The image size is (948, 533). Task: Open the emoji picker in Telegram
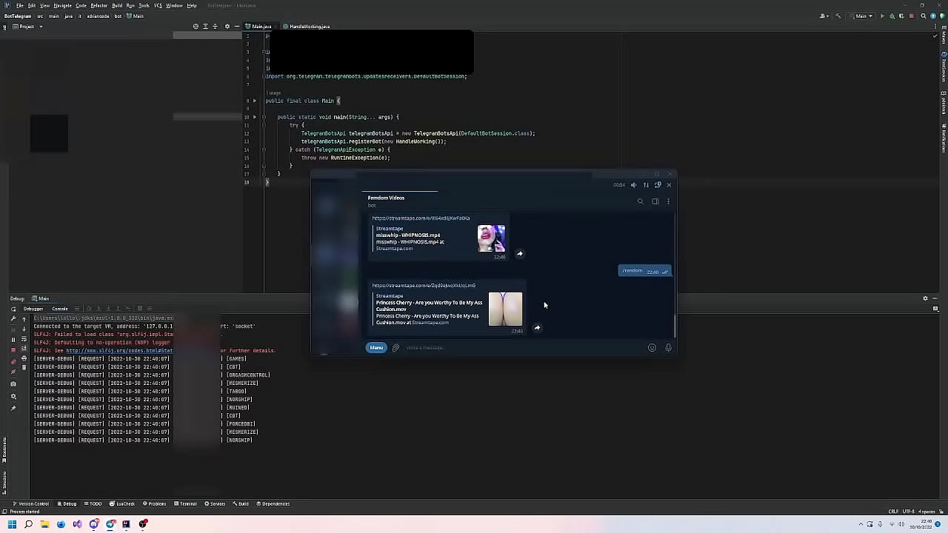pyautogui.click(x=652, y=348)
